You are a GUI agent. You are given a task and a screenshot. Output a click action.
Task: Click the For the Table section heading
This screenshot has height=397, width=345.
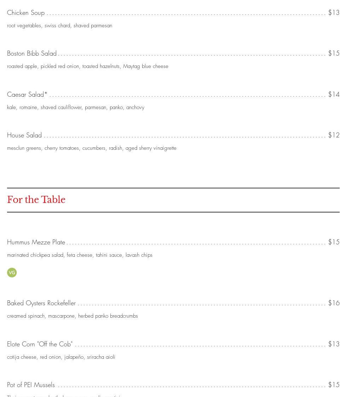click(36, 200)
